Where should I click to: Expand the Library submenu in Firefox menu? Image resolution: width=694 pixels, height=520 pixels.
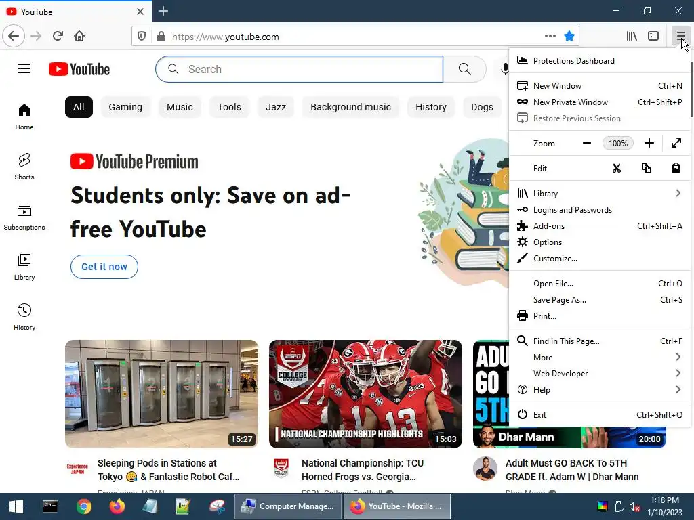coord(600,193)
